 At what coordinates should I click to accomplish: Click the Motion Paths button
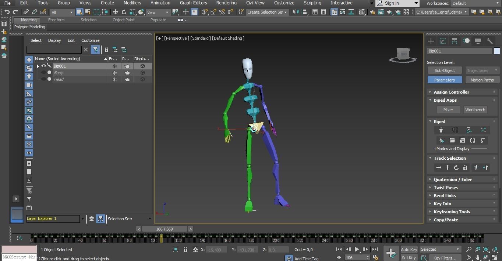coord(482,80)
